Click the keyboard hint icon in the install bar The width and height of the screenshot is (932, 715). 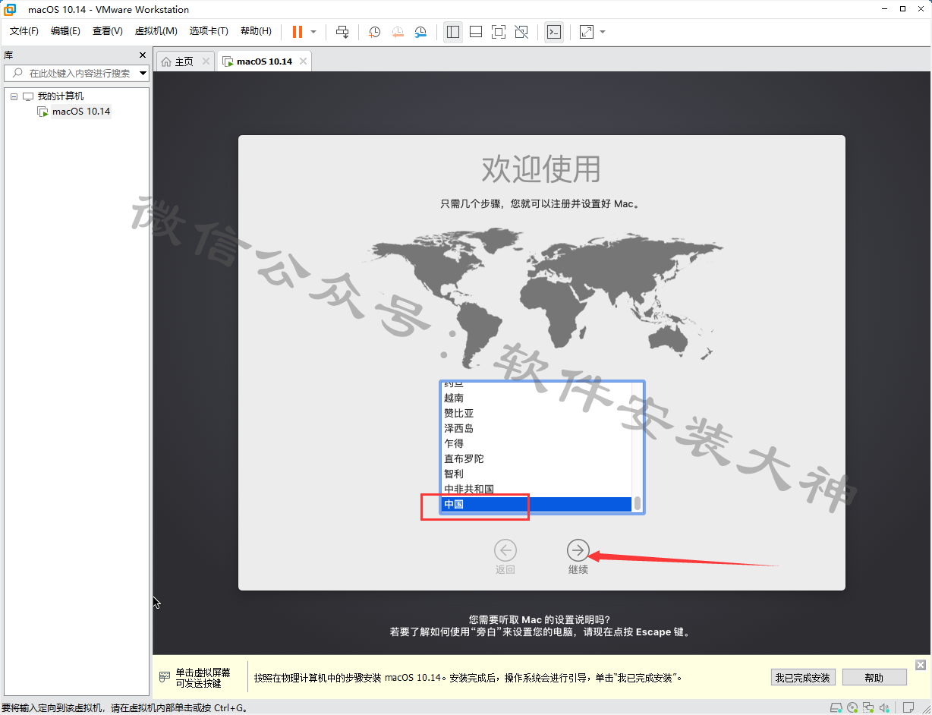165,676
